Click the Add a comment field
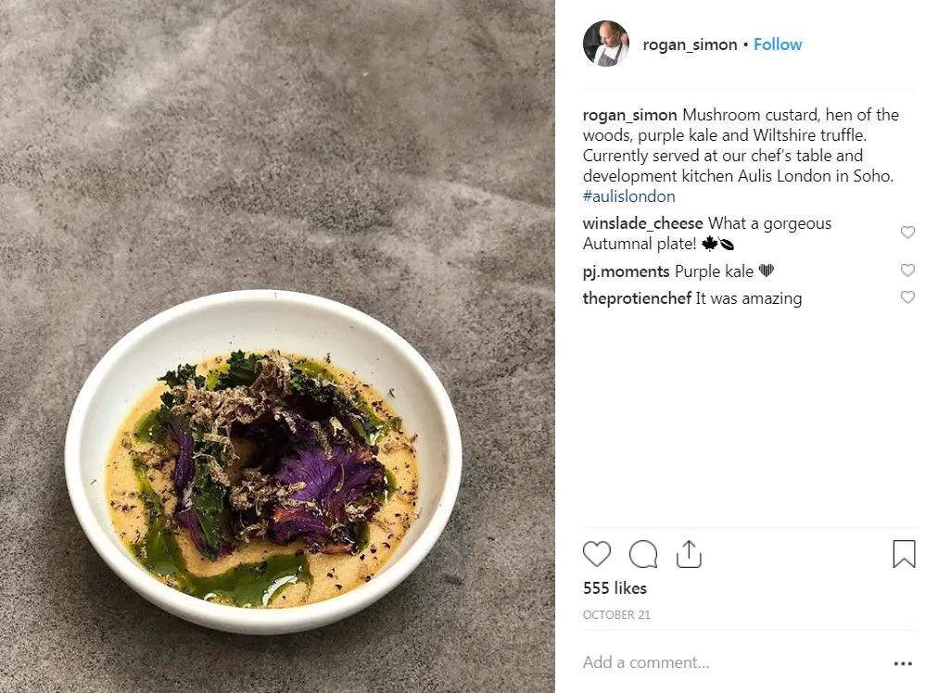Viewport: 938px width, 693px height. pos(723,662)
